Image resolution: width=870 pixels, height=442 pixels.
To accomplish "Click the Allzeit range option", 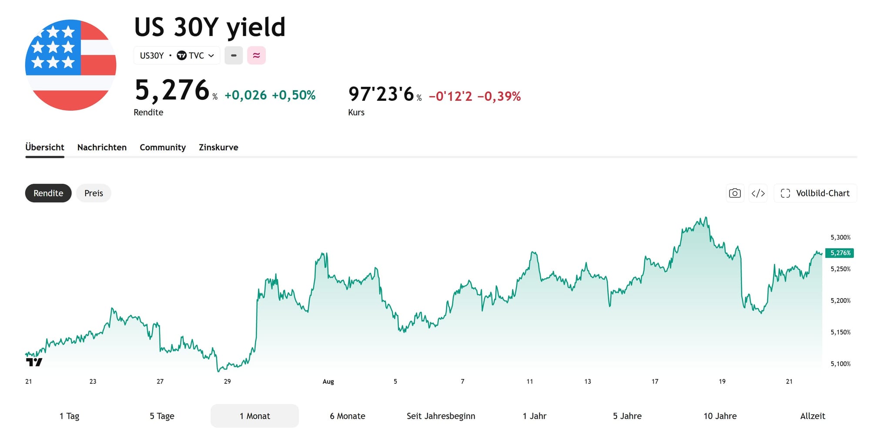I will [813, 416].
